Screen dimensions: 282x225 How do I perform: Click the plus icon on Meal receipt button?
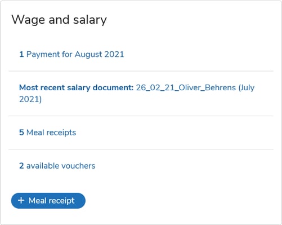click(21, 200)
